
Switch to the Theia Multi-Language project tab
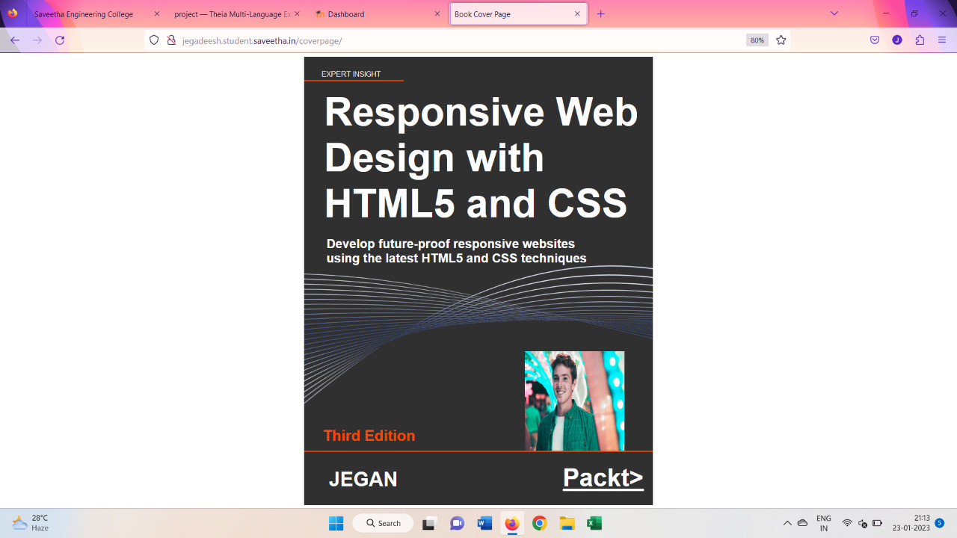click(x=232, y=14)
